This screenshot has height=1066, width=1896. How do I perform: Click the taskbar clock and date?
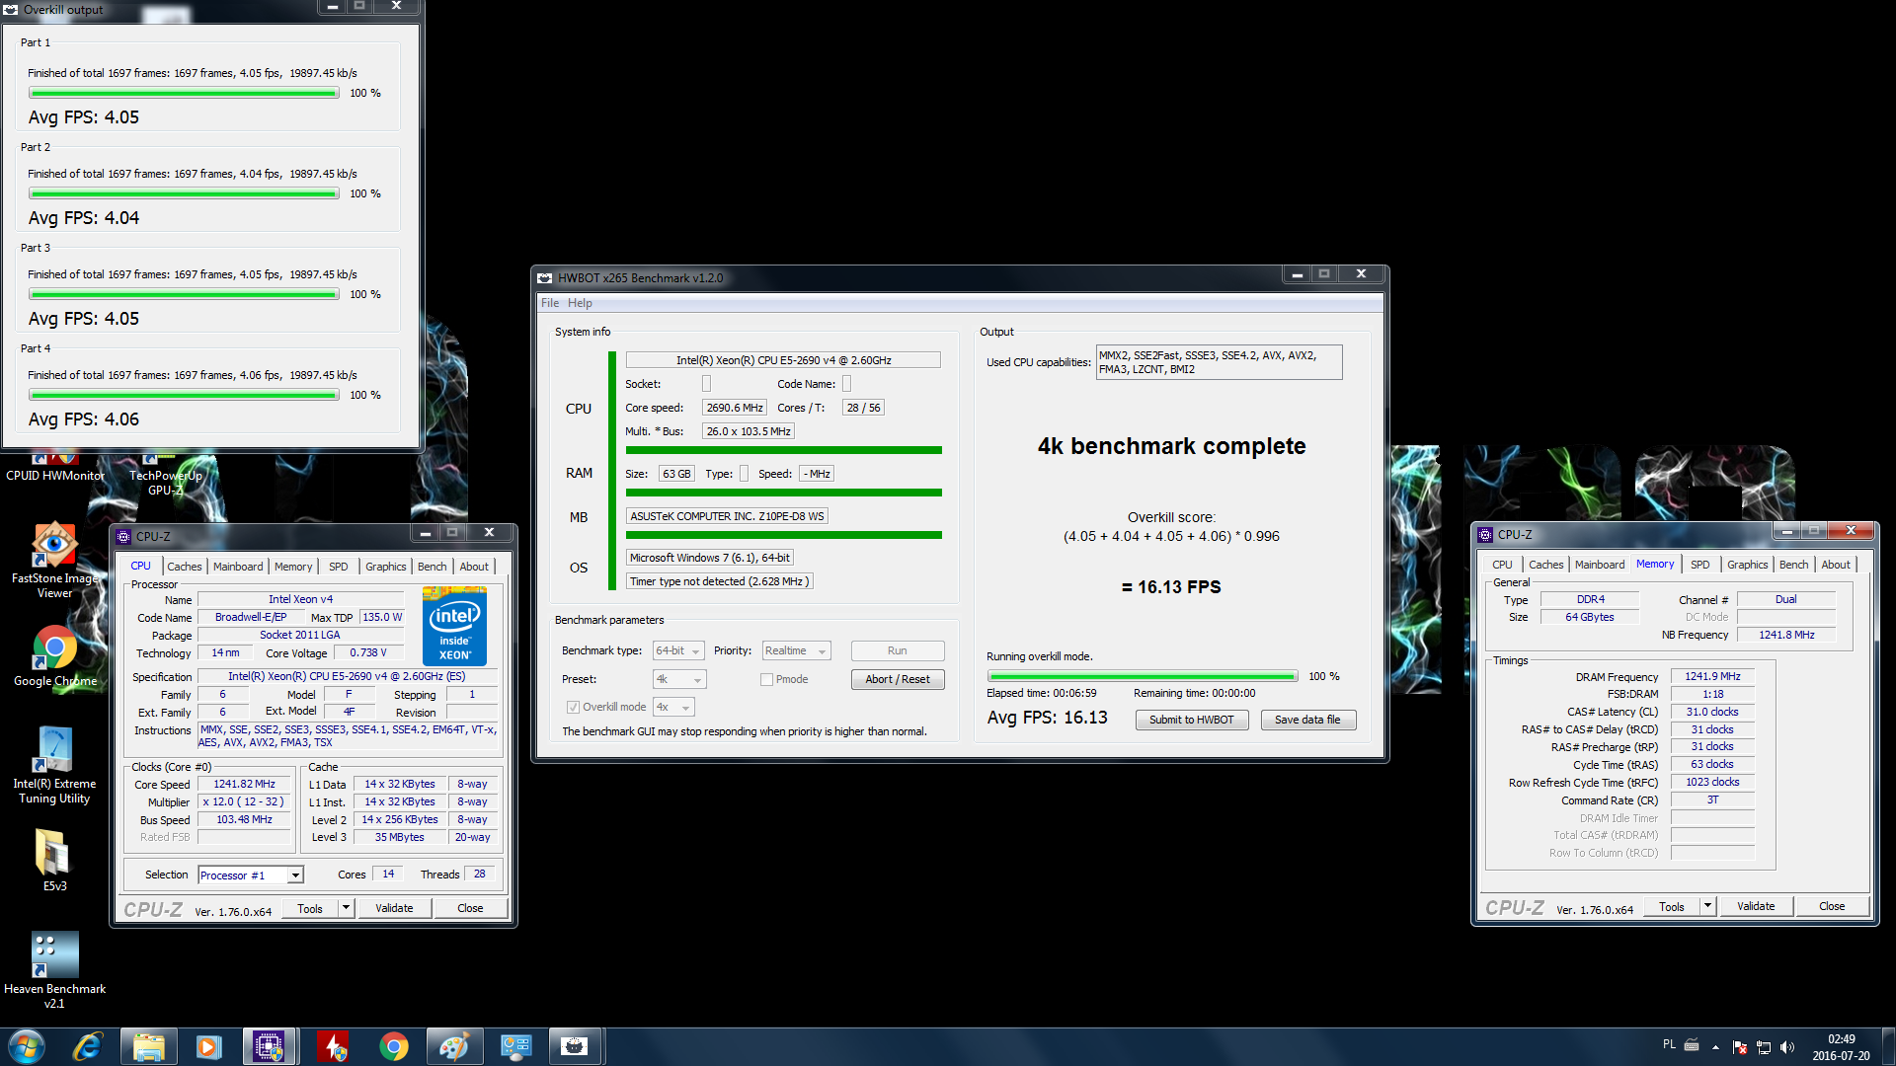point(1841,1047)
